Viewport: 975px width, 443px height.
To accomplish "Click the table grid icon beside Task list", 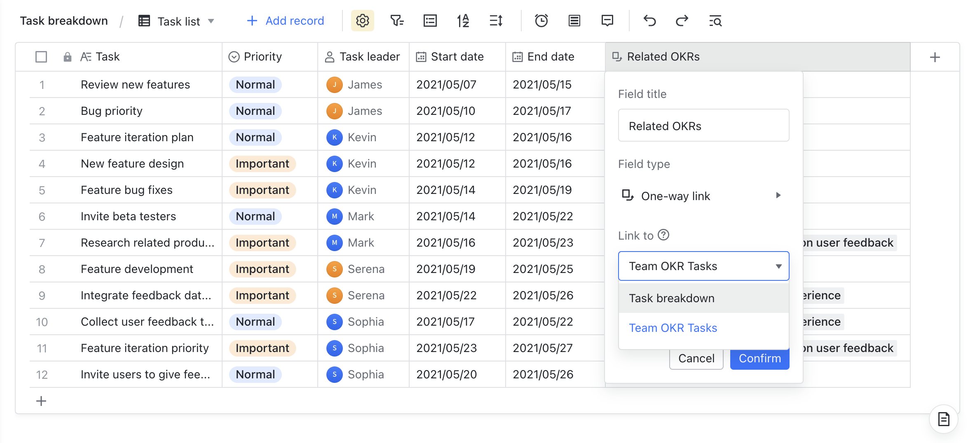I will click(x=144, y=21).
